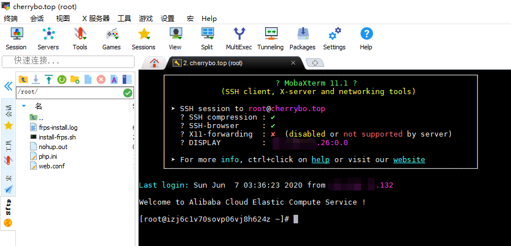Click the terminal prompt cursor
511x246 pixels.
tap(296, 219)
